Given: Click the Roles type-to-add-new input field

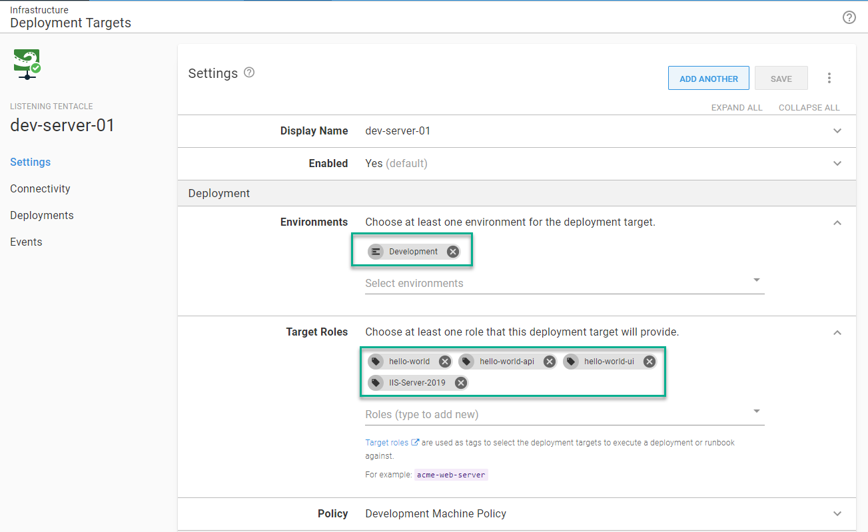Looking at the screenshot, I should coord(533,413).
